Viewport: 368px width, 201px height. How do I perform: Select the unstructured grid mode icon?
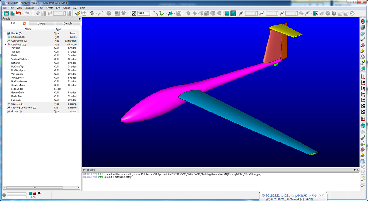click(233, 13)
